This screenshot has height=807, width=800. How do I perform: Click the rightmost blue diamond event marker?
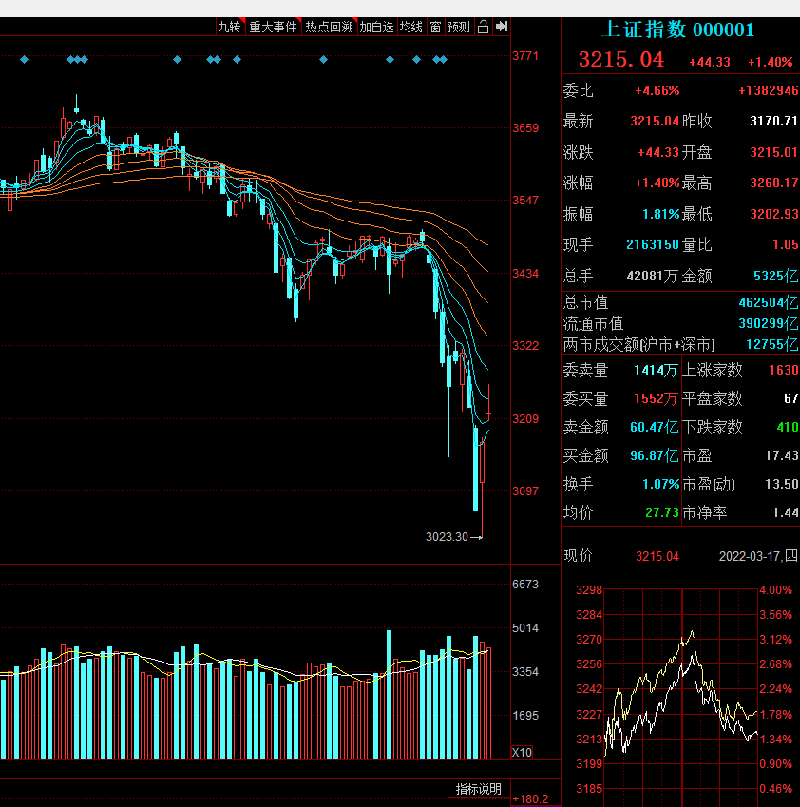444,60
